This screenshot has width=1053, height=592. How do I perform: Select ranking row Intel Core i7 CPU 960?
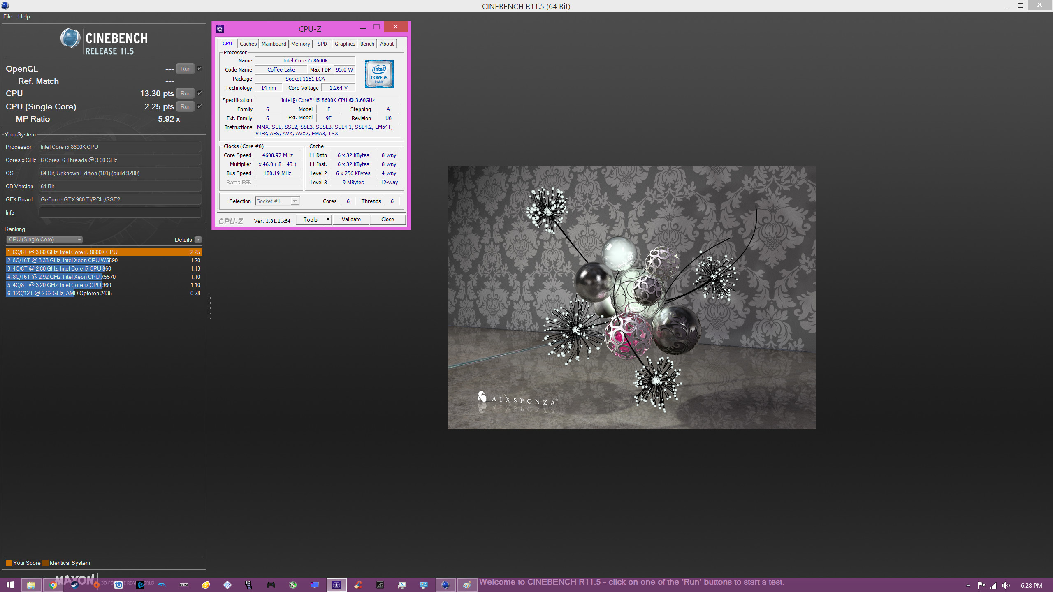104,285
